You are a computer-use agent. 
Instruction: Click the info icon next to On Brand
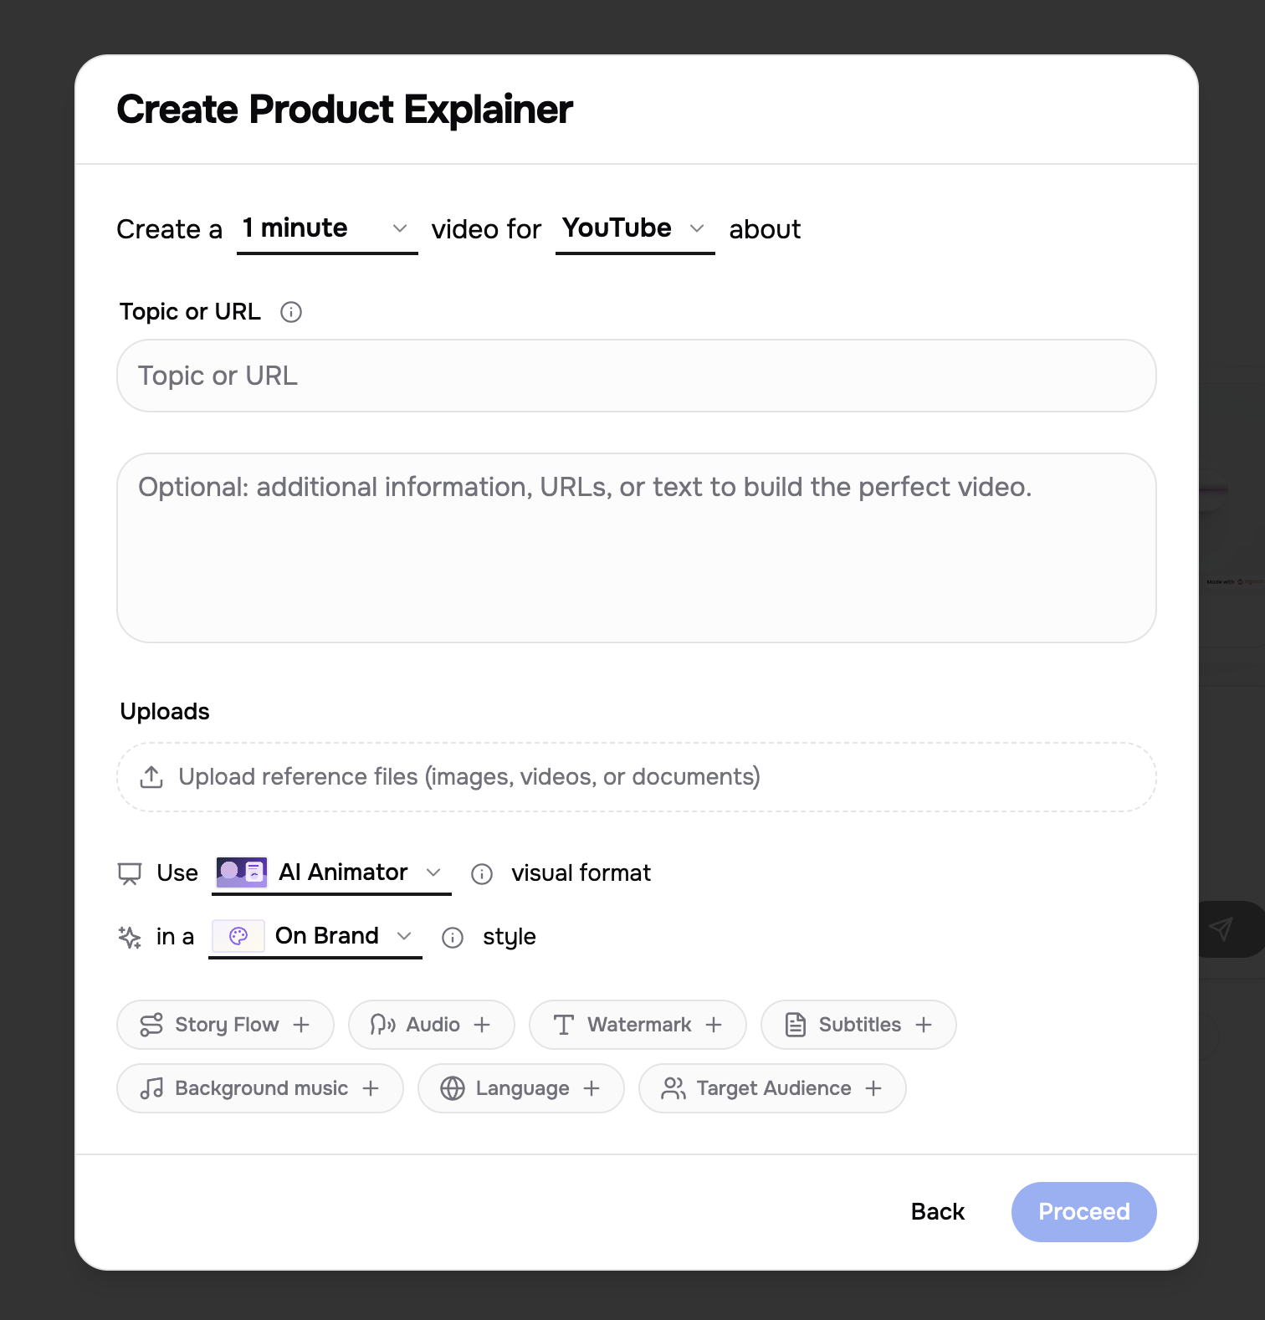click(x=453, y=937)
